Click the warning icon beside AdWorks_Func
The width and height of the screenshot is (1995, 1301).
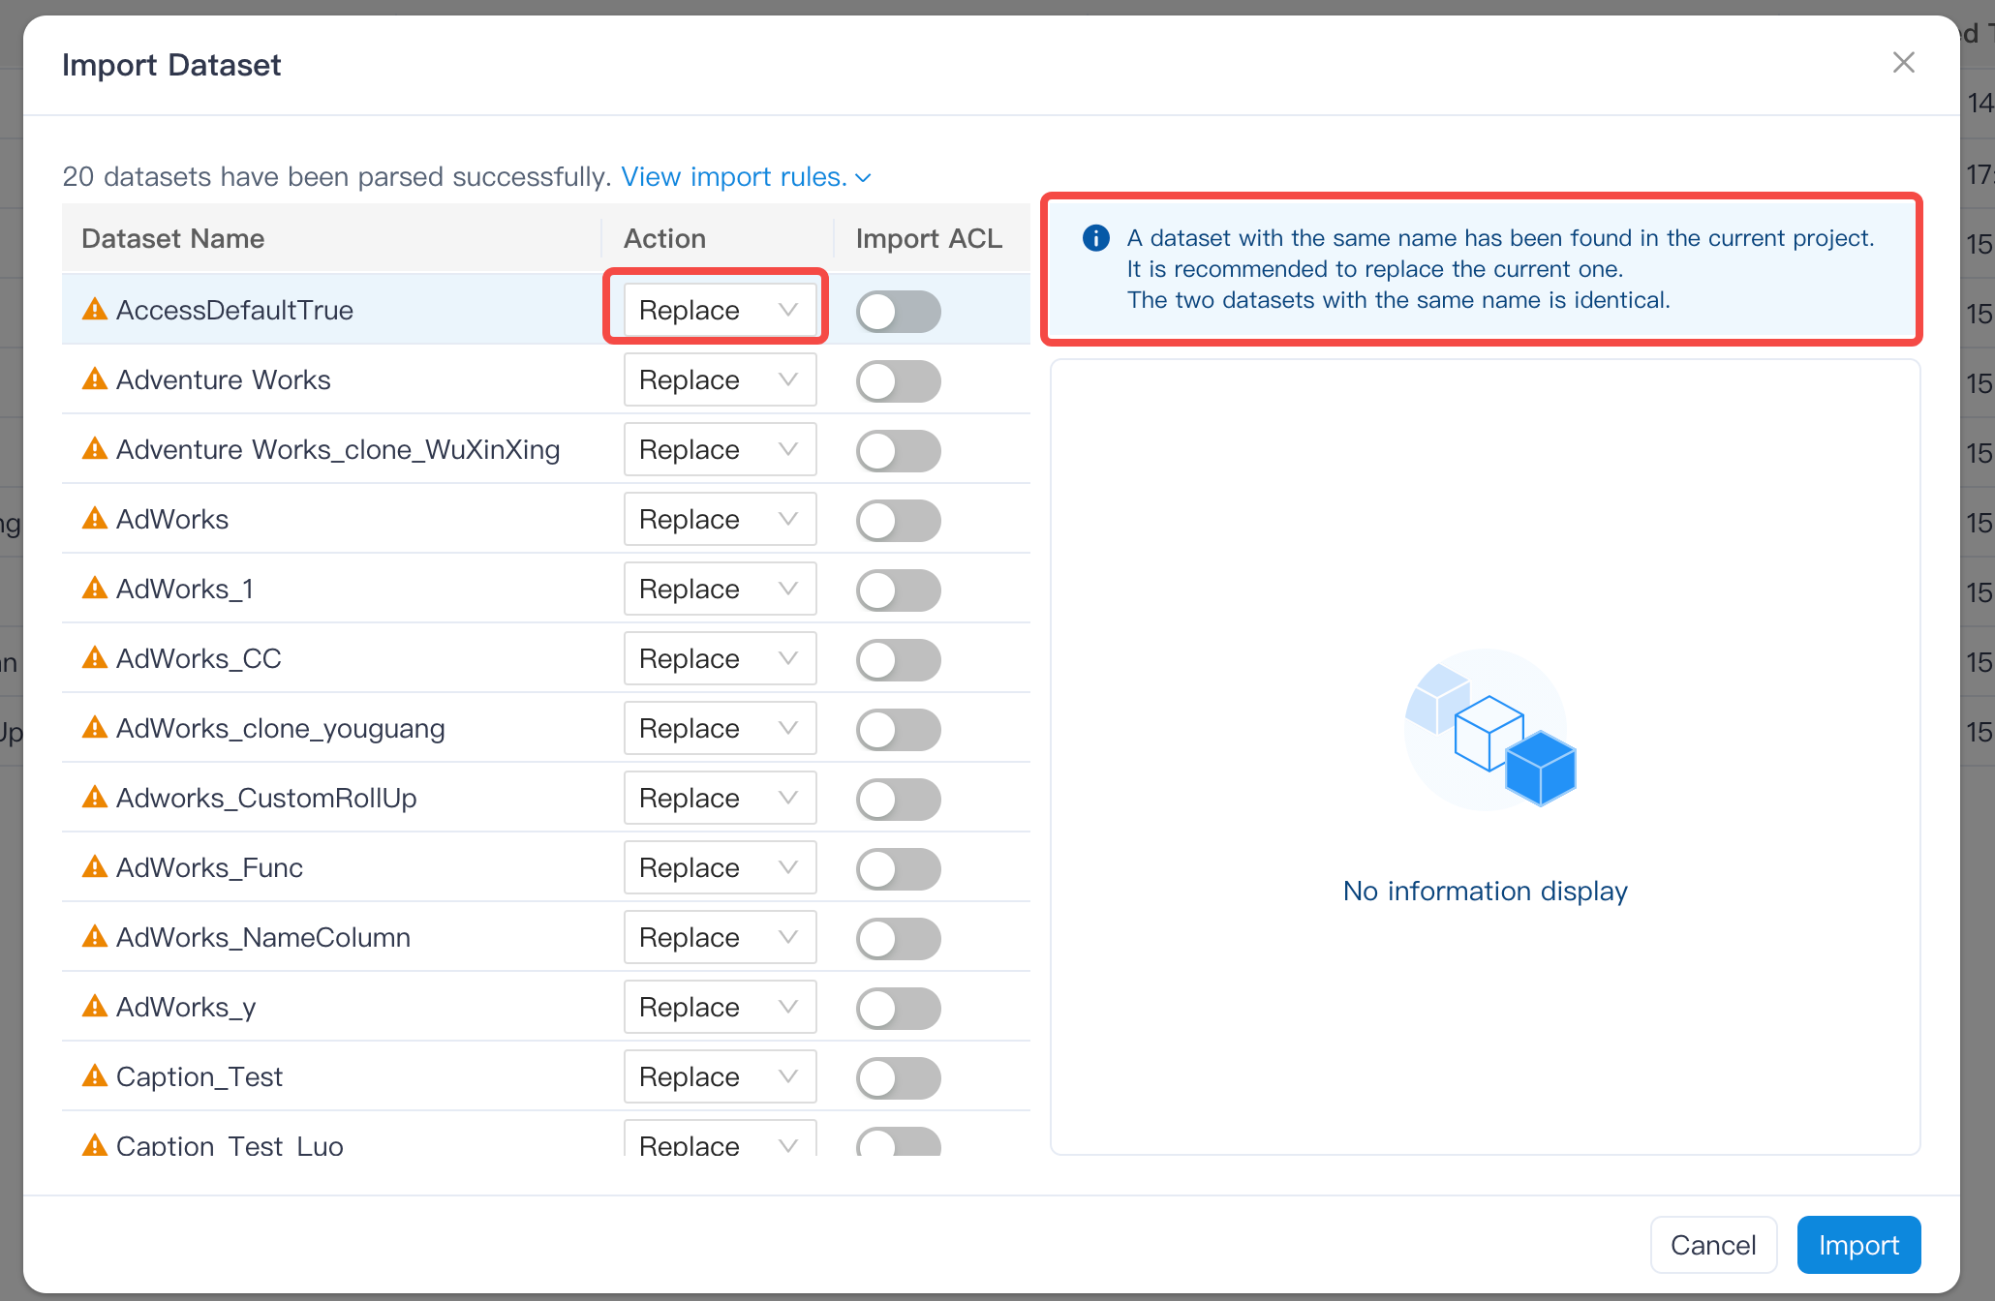click(95, 867)
